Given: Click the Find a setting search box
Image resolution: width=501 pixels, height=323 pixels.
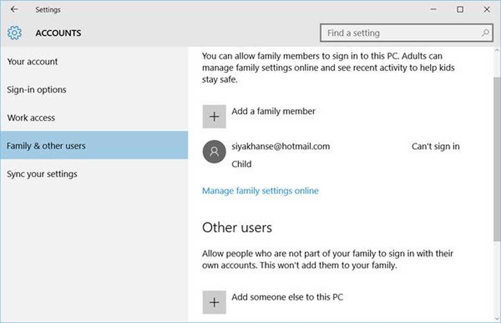Looking at the screenshot, I should [401, 33].
